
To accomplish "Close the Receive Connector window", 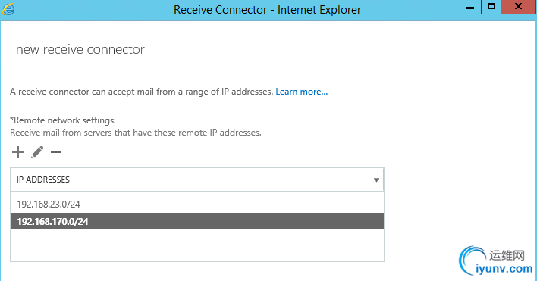I will (519, 7).
